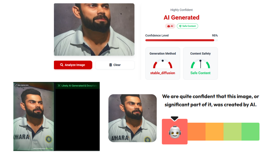The height and width of the screenshot is (152, 272).
Task: Click the light green segment of the scale
Action: [x=232, y=132]
